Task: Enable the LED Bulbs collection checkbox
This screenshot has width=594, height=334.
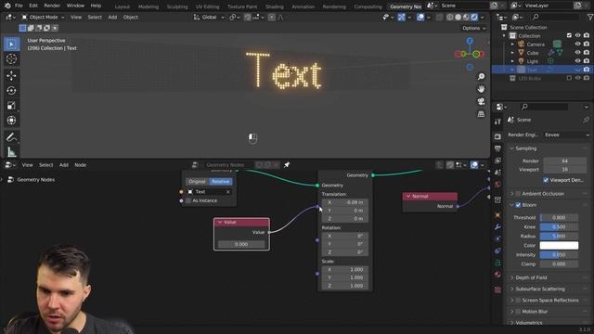Action: (x=569, y=78)
